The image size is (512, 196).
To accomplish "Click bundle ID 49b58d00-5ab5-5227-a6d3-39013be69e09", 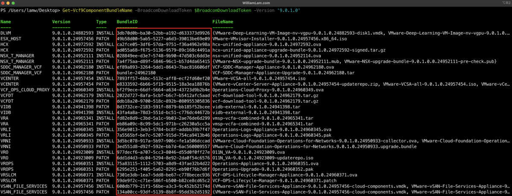I will tap(163, 39).
